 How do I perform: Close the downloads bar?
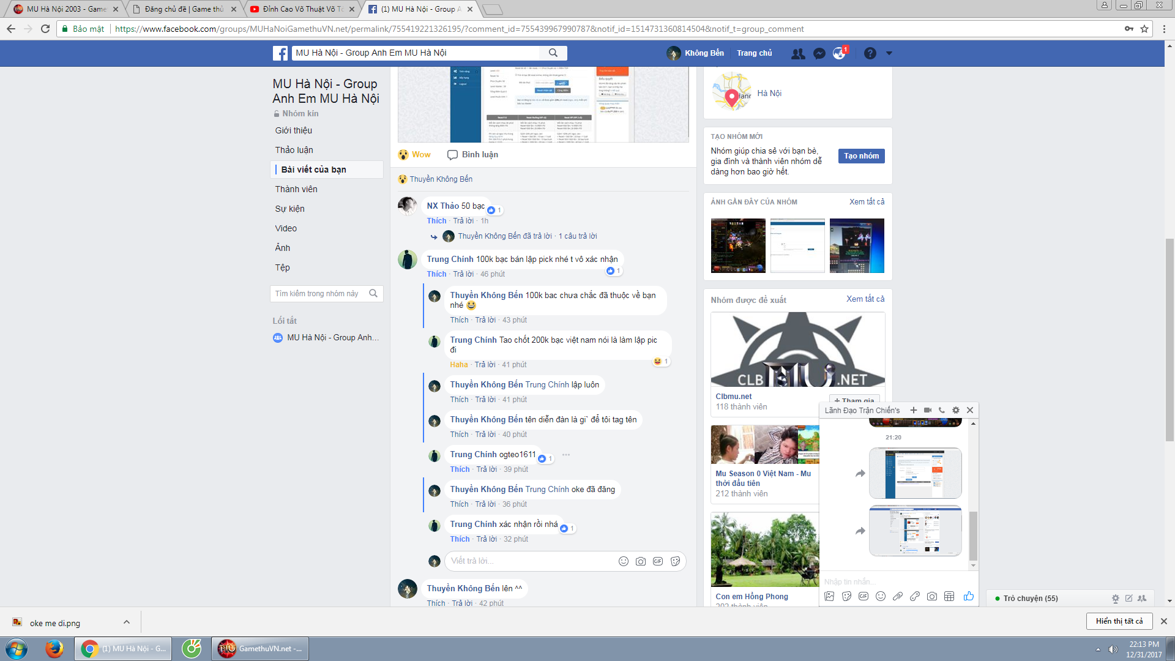tap(1164, 621)
